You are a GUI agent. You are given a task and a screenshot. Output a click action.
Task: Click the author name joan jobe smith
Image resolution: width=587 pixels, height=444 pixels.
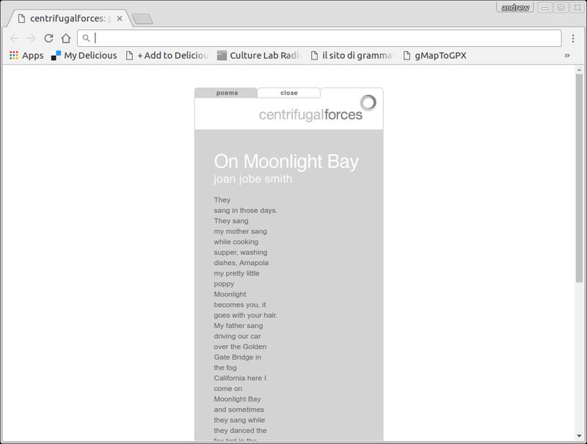pyautogui.click(x=253, y=179)
